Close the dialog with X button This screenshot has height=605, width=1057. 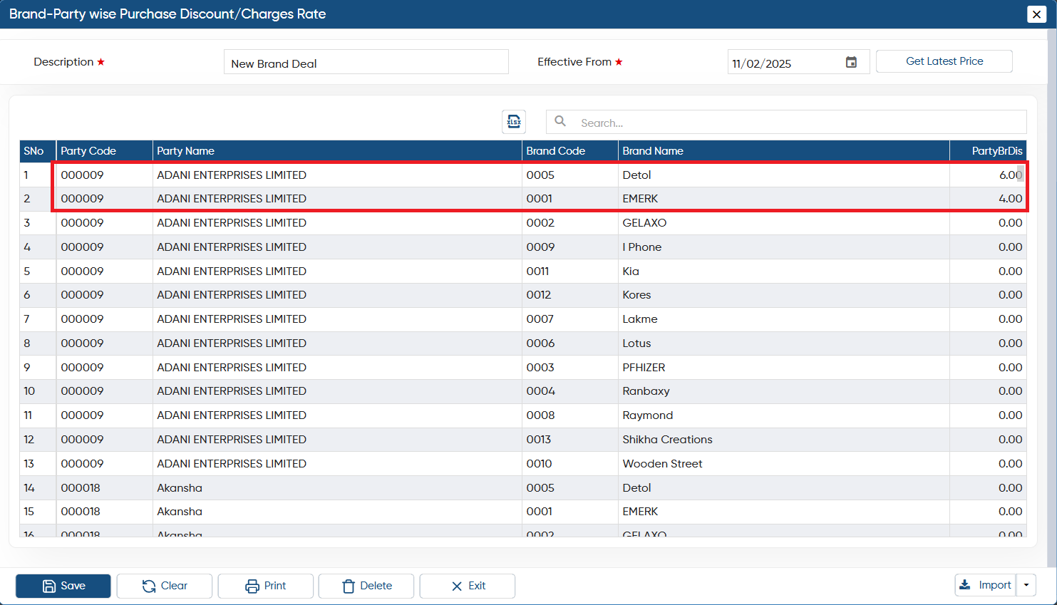[1036, 14]
